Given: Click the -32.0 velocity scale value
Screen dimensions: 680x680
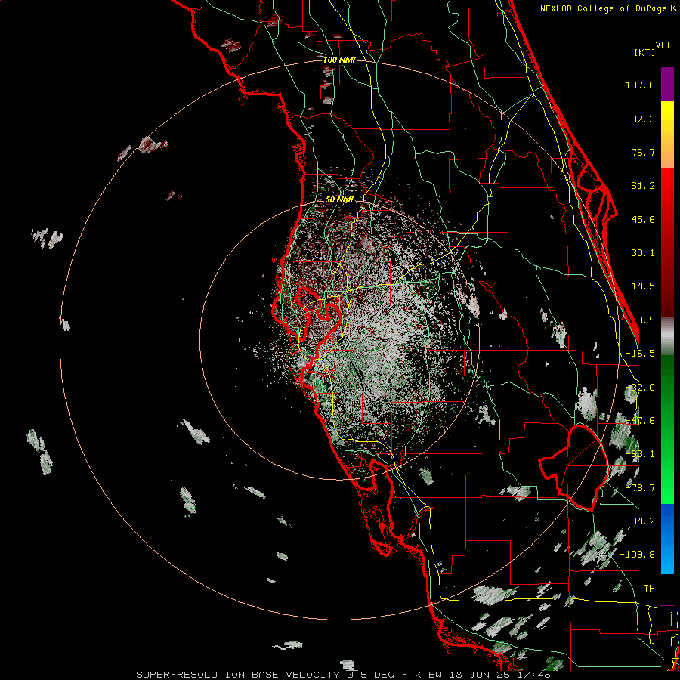Looking at the screenshot, I should pyautogui.click(x=640, y=388).
